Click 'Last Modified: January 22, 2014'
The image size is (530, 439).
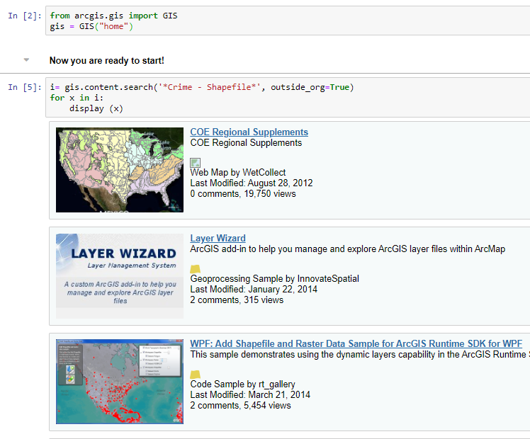tap(254, 290)
